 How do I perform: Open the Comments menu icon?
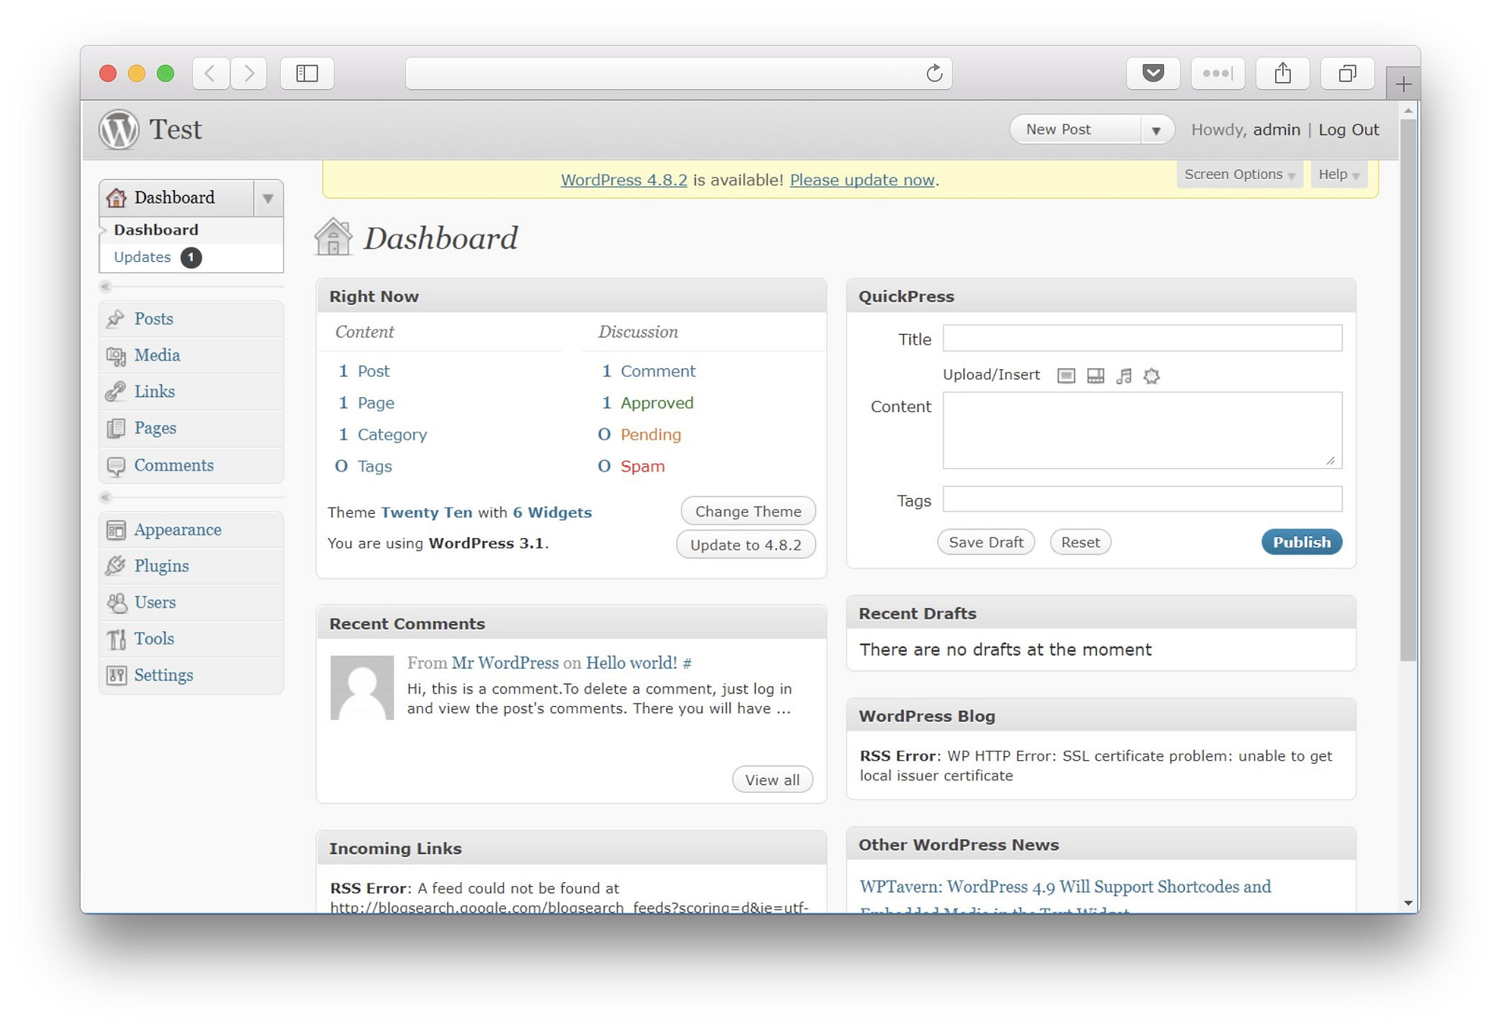116,466
